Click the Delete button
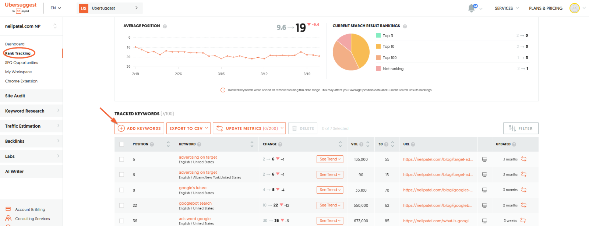This screenshot has height=226, width=589. point(303,128)
